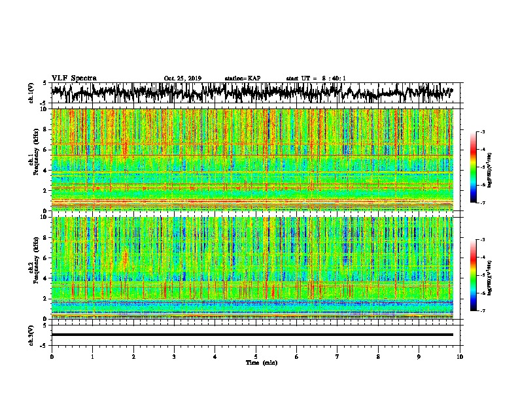518x400 pixels.
Task: Click time axis tick label "4"
Action: point(215,357)
